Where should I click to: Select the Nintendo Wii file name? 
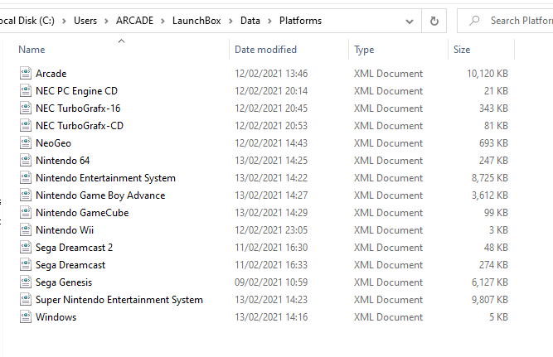pyautogui.click(x=65, y=230)
